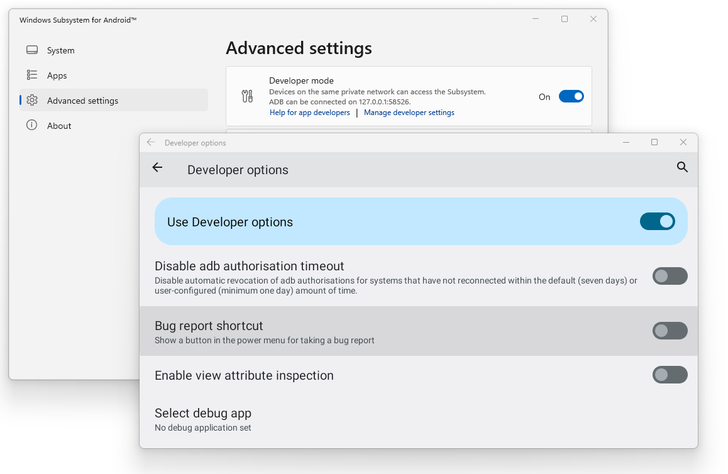This screenshot has height=474, width=728.
Task: Enable Disable adb authorisation timeout switch
Action: tap(670, 276)
